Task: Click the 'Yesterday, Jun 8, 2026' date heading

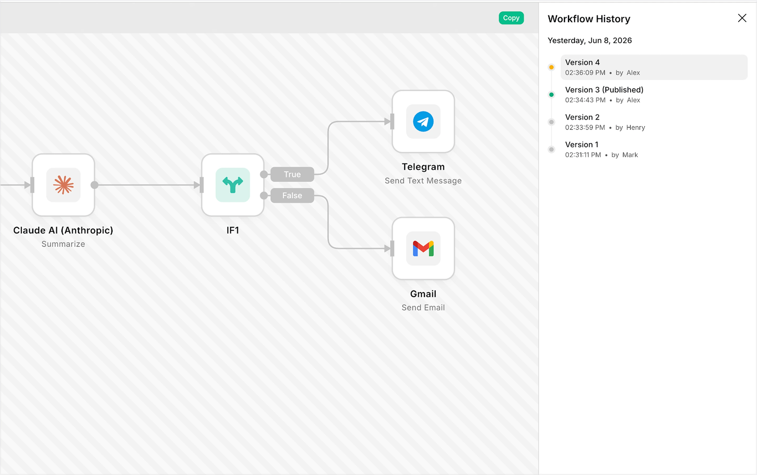Action: [x=590, y=40]
